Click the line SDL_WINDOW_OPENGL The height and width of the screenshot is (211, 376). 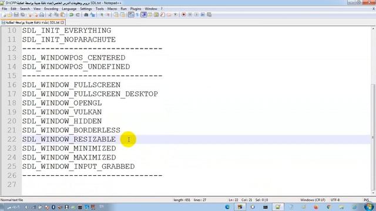(62, 103)
